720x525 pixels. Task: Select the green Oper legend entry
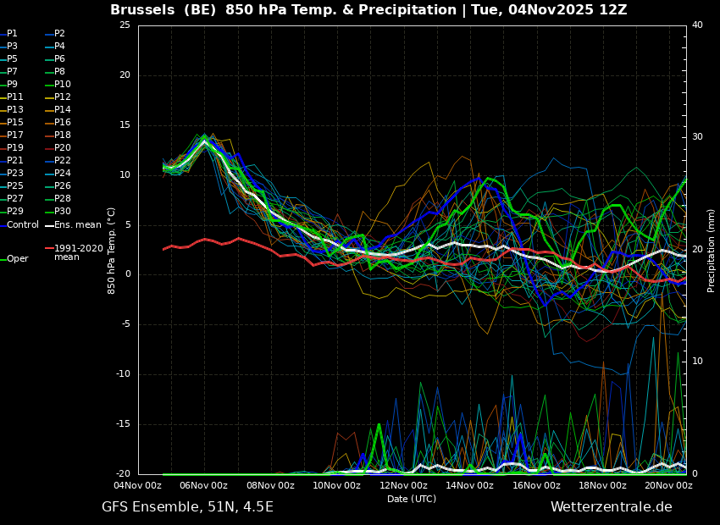point(18,259)
